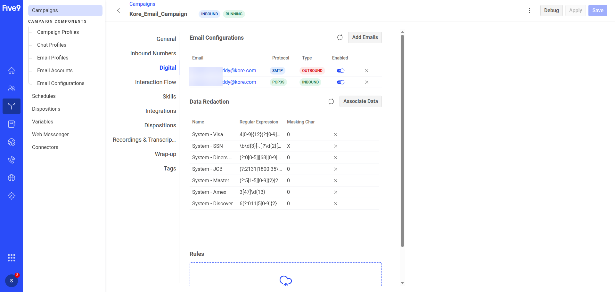Click the Save button

[x=598, y=11]
